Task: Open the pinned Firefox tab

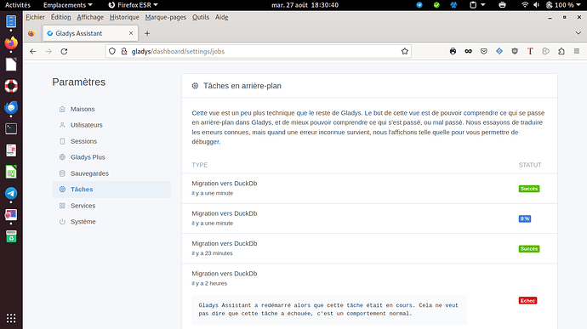Action: coord(31,33)
